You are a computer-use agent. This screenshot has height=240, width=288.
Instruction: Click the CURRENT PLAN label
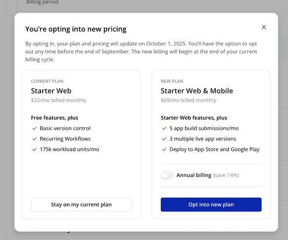click(47, 82)
